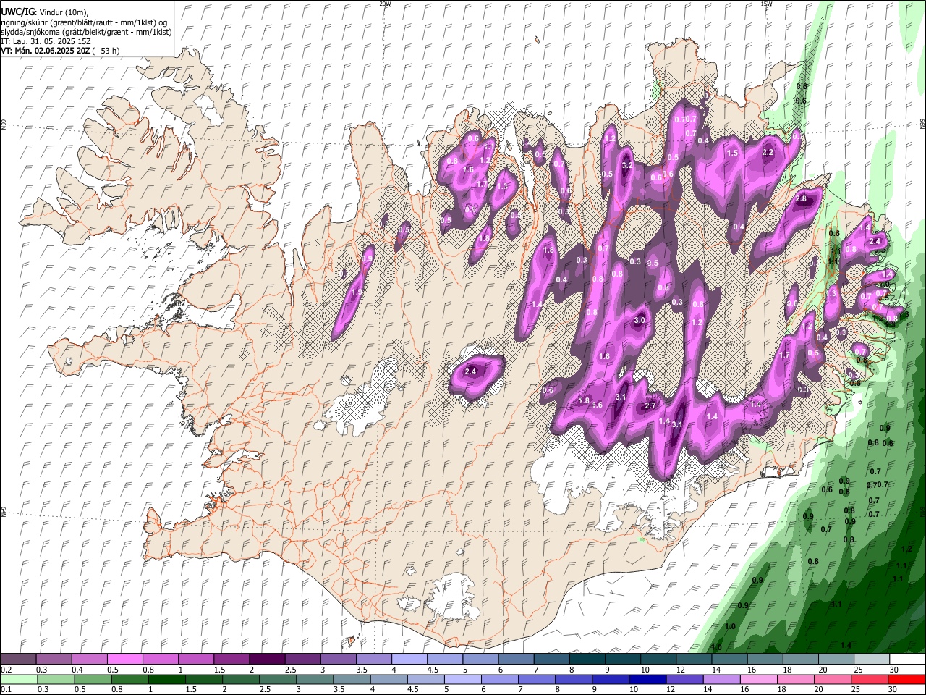Select the palest green rain-scale swatch at 0.1
Viewport: 926px width, 695px height.
coord(19,679)
